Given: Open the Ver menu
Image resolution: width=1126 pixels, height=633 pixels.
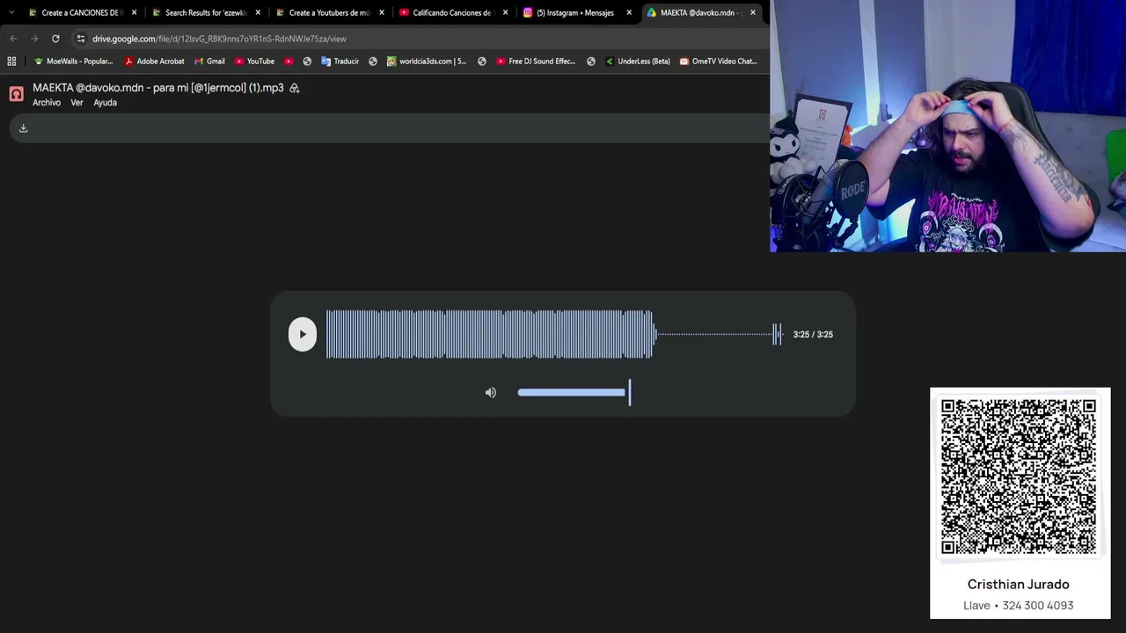Looking at the screenshot, I should click(77, 103).
